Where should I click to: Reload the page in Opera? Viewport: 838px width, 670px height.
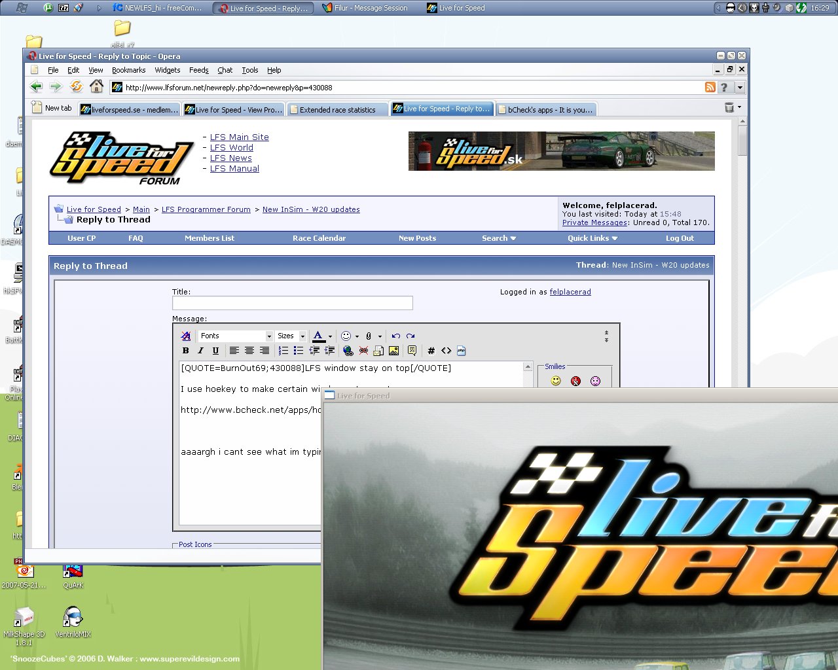(76, 86)
